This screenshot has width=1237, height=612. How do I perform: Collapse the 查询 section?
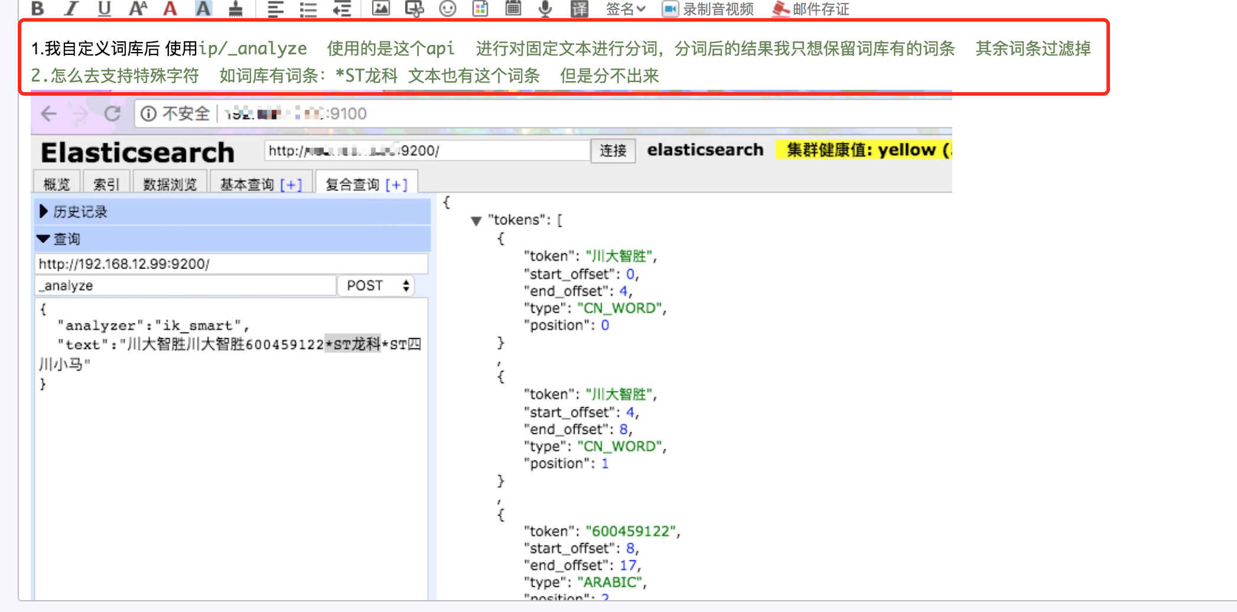point(232,239)
